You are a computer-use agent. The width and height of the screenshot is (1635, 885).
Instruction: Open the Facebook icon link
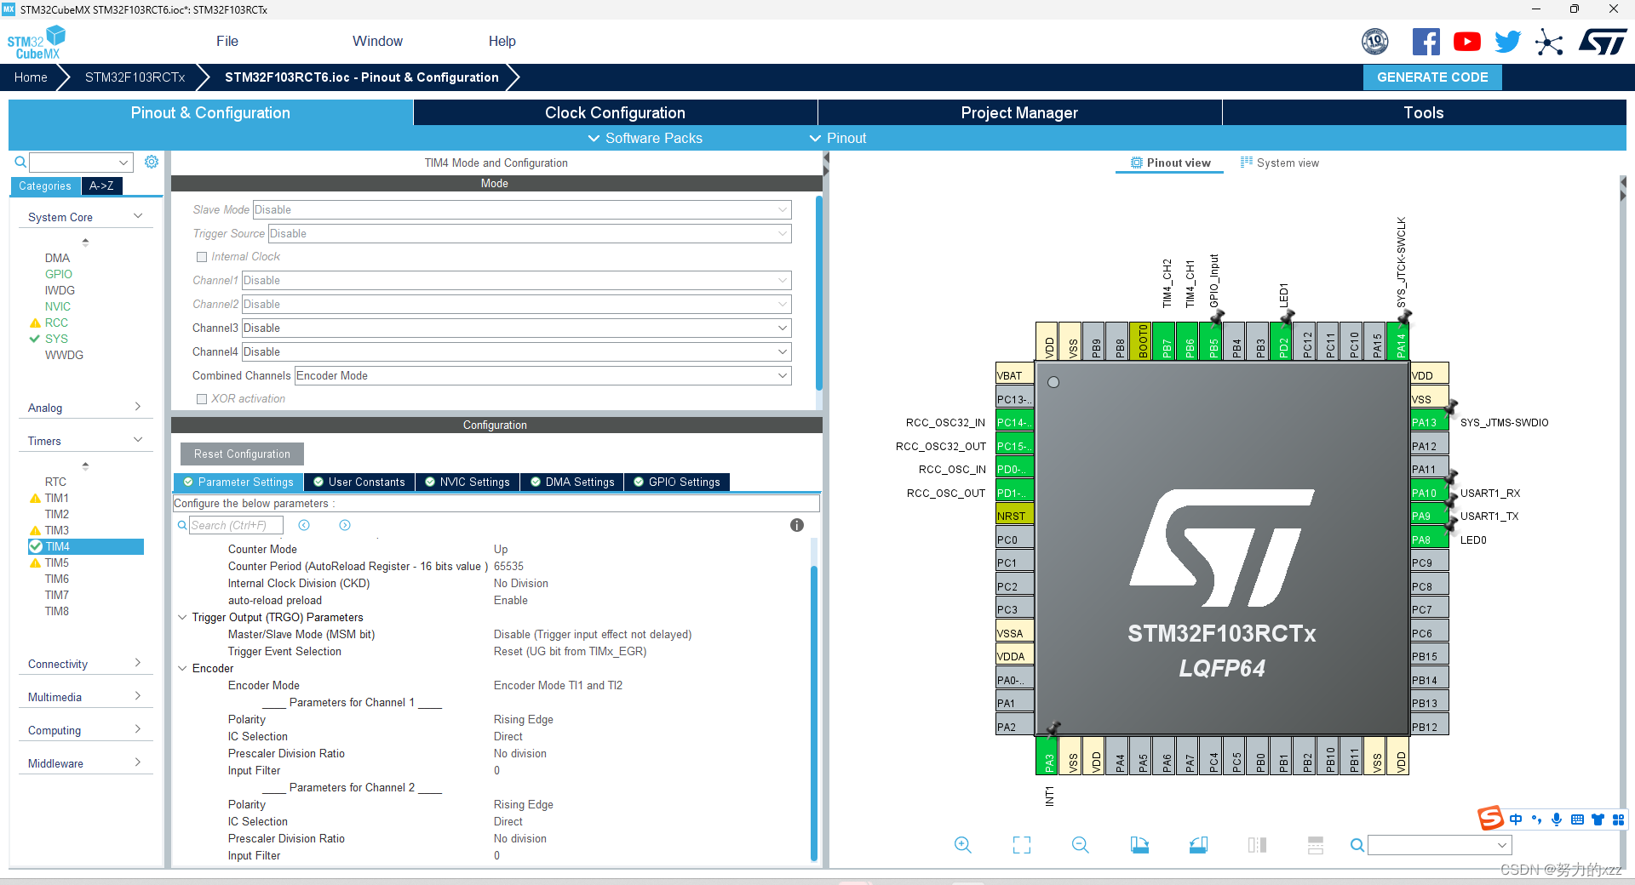(x=1426, y=42)
